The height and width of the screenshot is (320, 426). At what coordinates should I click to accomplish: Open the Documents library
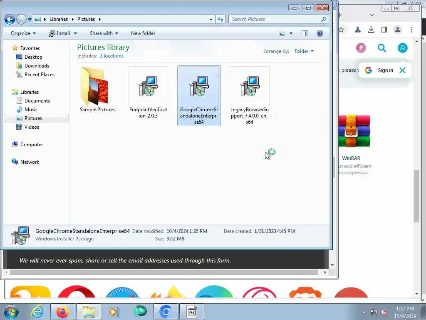pyautogui.click(x=33, y=101)
